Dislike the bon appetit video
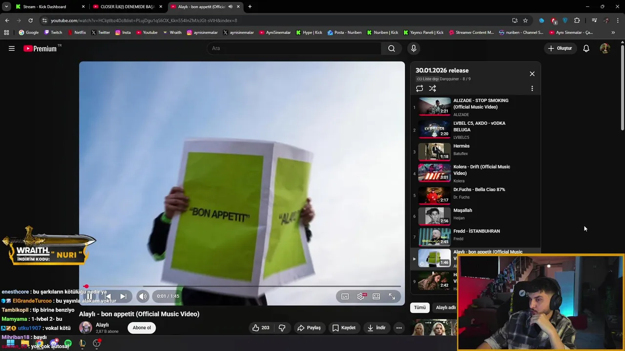Viewport: 625px width, 351px height. (x=282, y=328)
